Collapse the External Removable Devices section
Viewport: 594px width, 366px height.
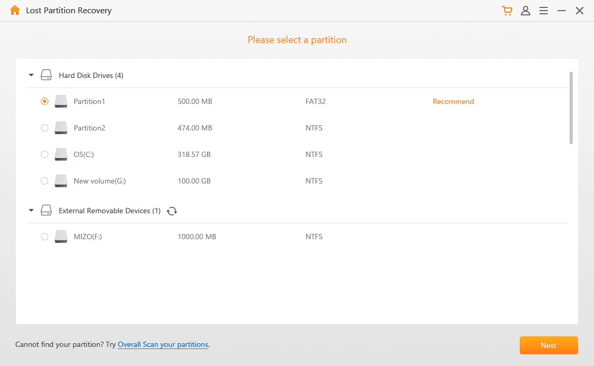pos(31,210)
